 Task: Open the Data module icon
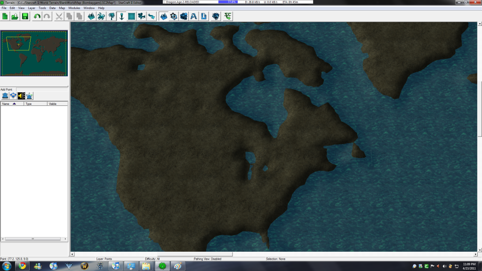point(184,16)
